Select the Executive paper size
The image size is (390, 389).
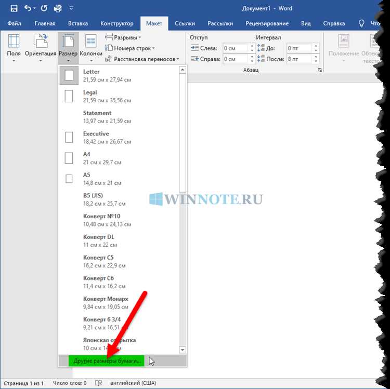pyautogui.click(x=119, y=137)
